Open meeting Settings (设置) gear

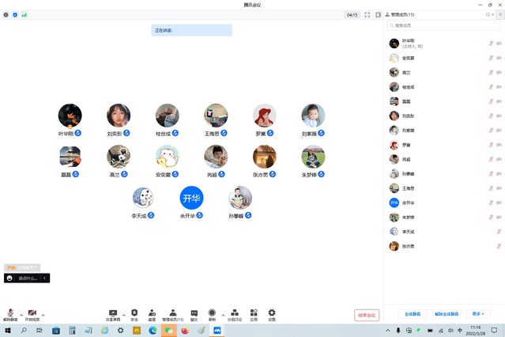(272, 313)
